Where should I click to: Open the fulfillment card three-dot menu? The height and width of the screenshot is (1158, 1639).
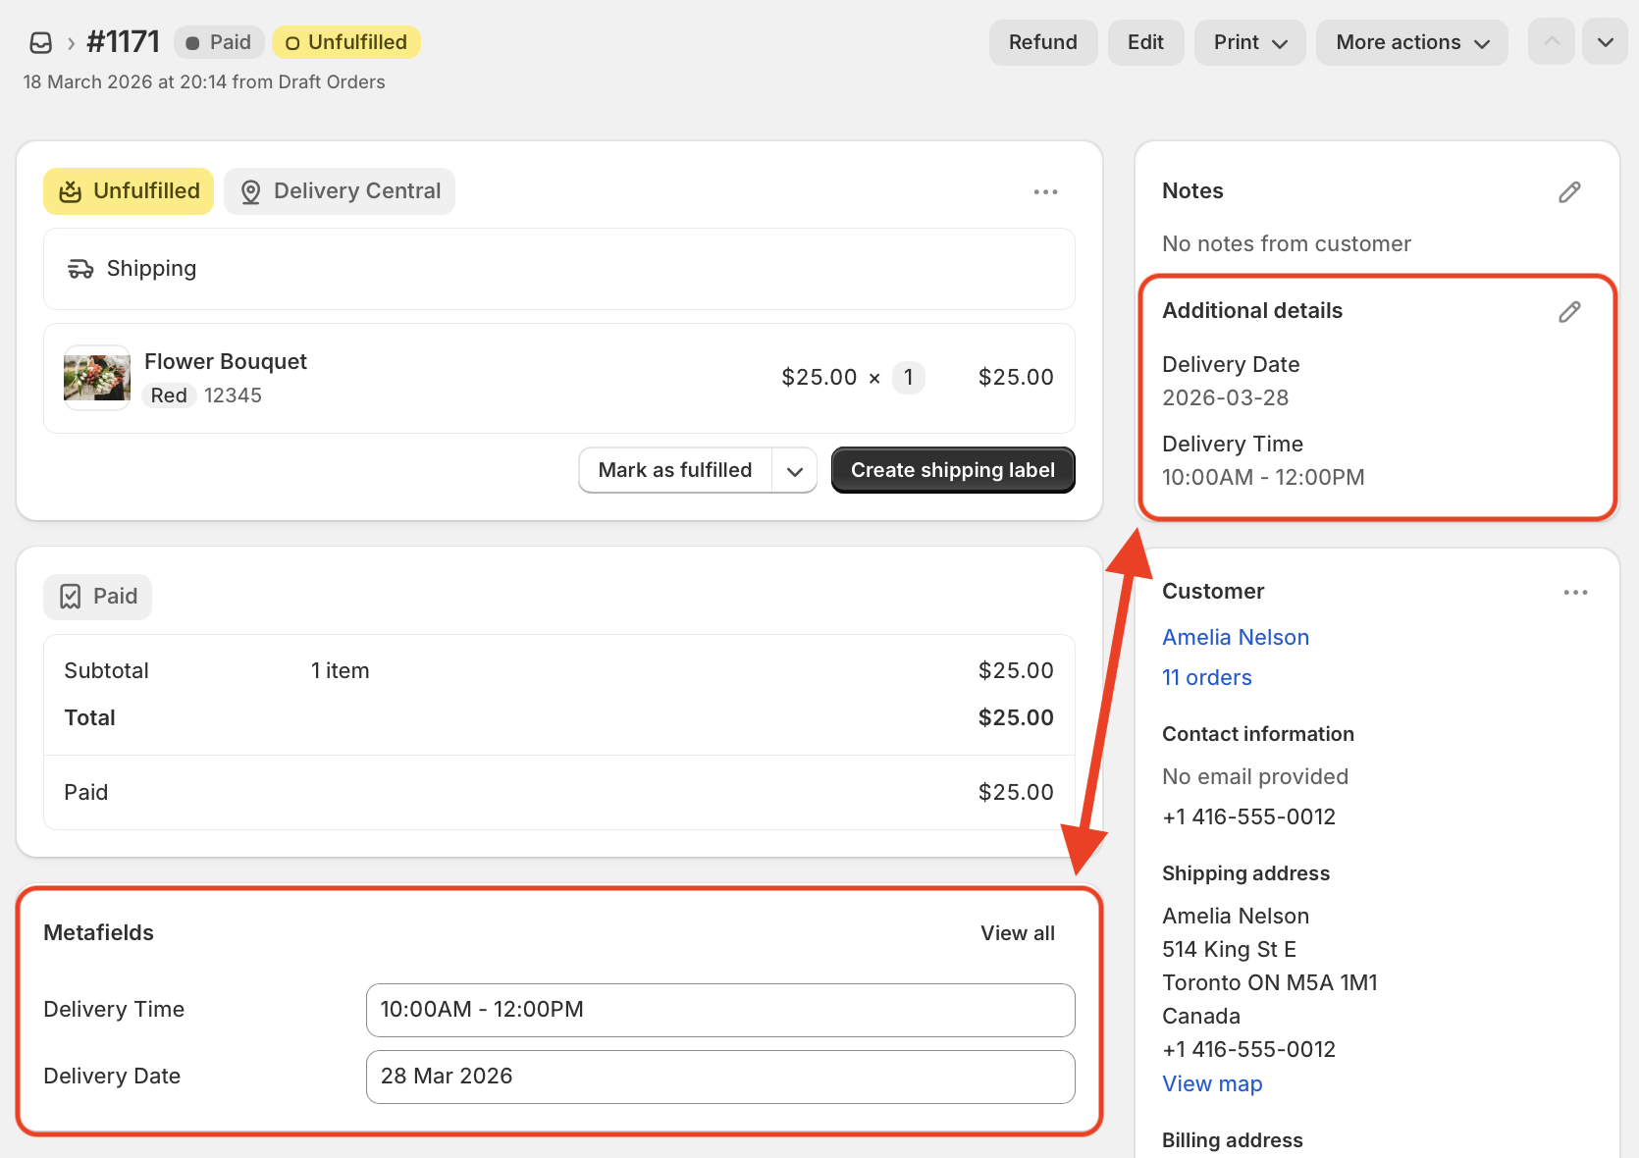point(1046,191)
